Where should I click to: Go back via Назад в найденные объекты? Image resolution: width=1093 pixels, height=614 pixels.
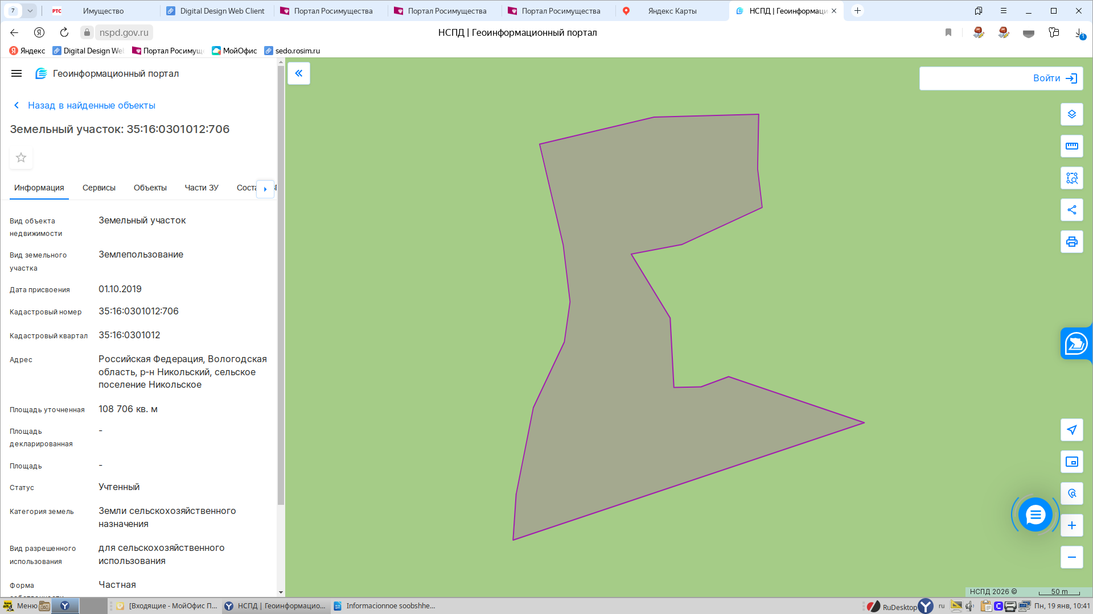[91, 105]
